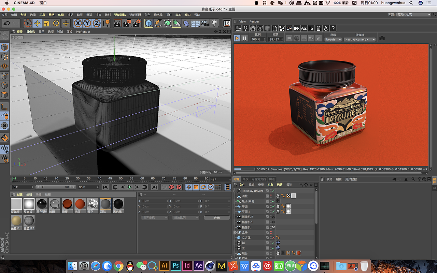The width and height of the screenshot is (437, 273).
Task: Toggle the Y axis lock
Action: click(x=87, y=23)
